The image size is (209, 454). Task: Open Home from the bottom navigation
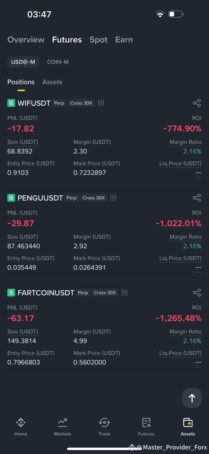pyautogui.click(x=21, y=427)
